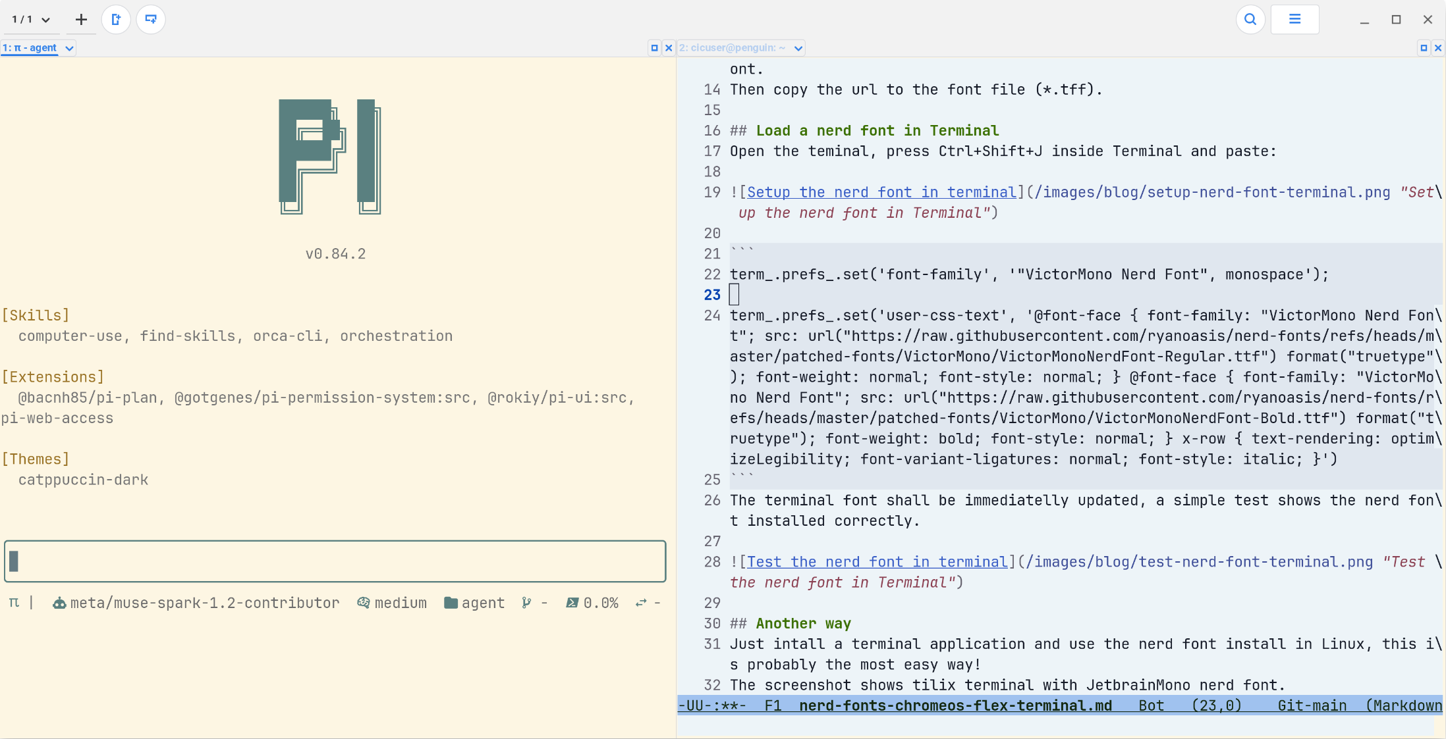This screenshot has height=739, width=1446.
Task: Click the π symbol in the Pi status line
Action: pyautogui.click(x=14, y=603)
